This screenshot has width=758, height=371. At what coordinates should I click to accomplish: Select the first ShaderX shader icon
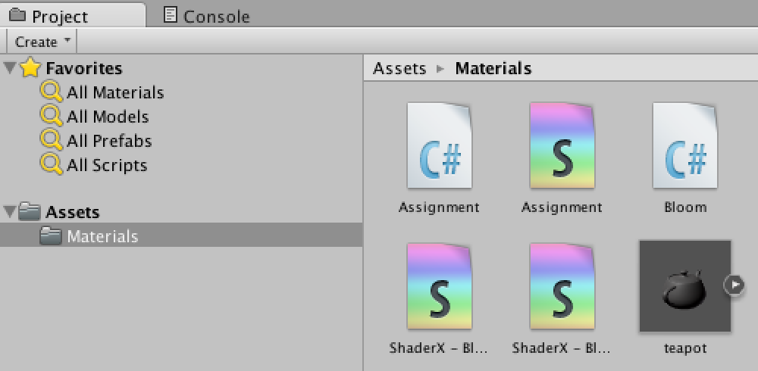(x=439, y=286)
